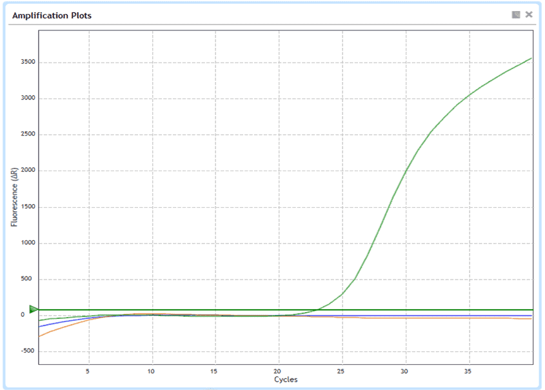
Task: Click the 1000 y-axis tick label
Action: click(x=26, y=243)
